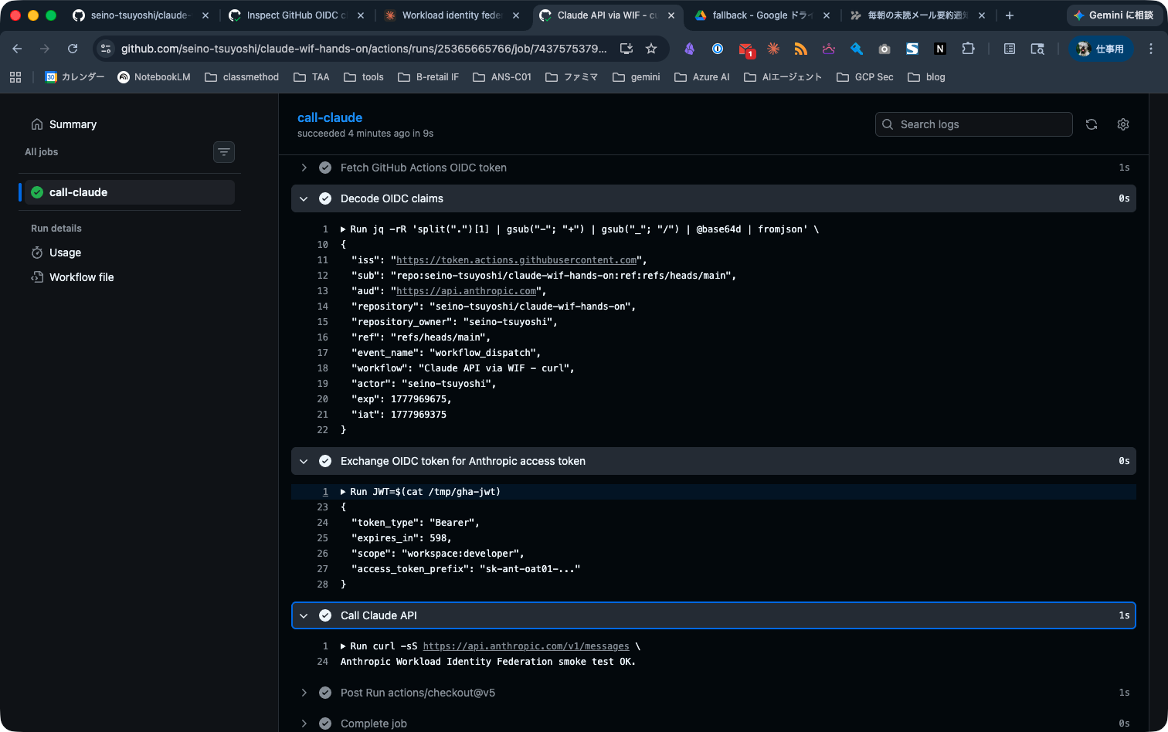The width and height of the screenshot is (1168, 732).
Task: Open the Gmail extension with red badge
Action: point(745,49)
